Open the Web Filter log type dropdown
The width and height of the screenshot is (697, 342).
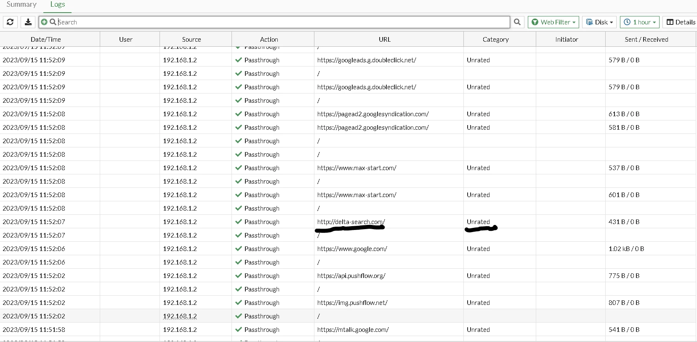coord(553,22)
